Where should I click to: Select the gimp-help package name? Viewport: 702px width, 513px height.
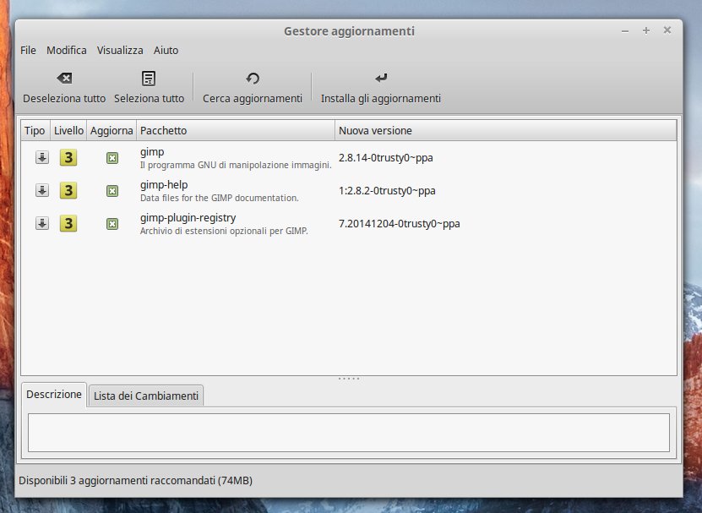click(x=164, y=185)
